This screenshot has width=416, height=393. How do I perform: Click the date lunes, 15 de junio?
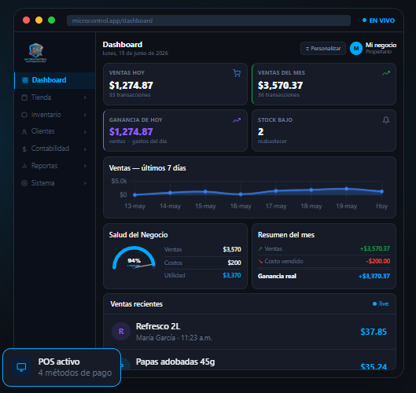tap(135, 53)
